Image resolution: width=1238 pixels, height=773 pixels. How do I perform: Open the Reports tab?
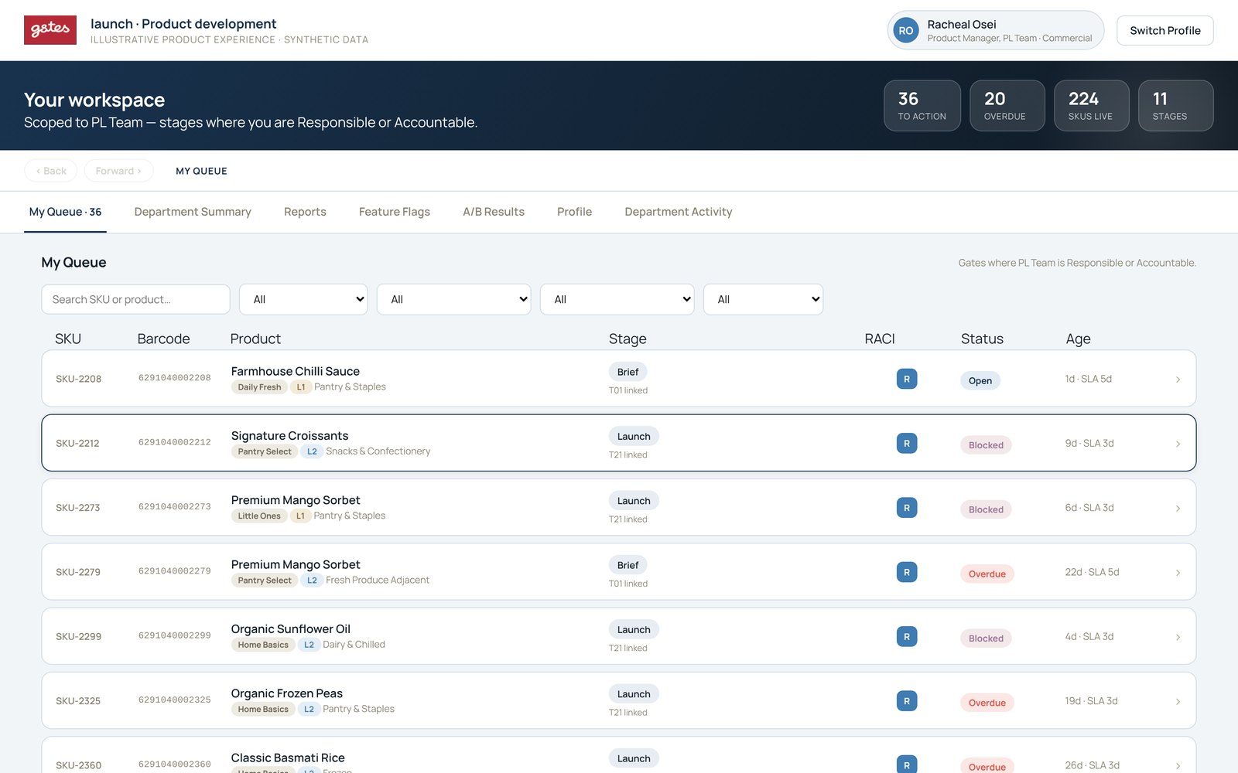pyautogui.click(x=305, y=212)
